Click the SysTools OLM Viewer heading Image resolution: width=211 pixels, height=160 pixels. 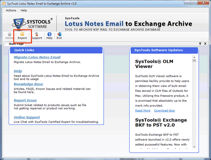(x=154, y=64)
